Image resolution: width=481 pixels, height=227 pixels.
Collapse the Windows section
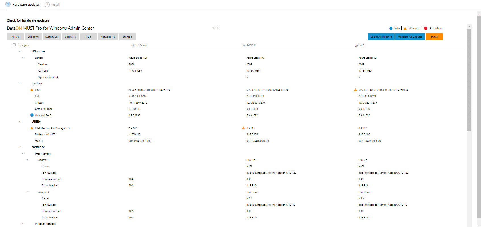click(x=20, y=51)
